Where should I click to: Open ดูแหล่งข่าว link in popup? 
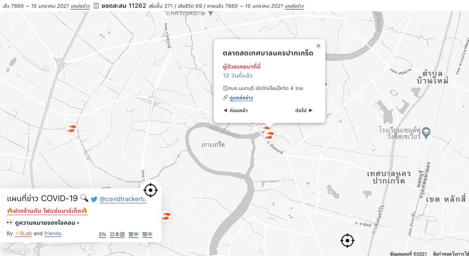click(x=241, y=98)
